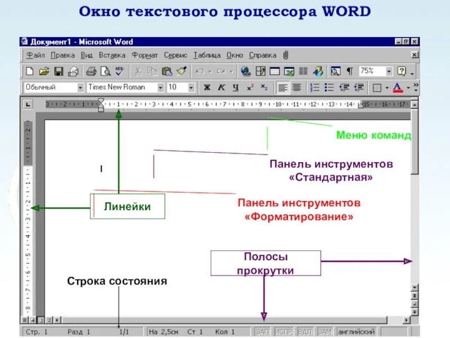Open the Borders options arrow
Viewport: 450px width, 338px height.
(387, 88)
